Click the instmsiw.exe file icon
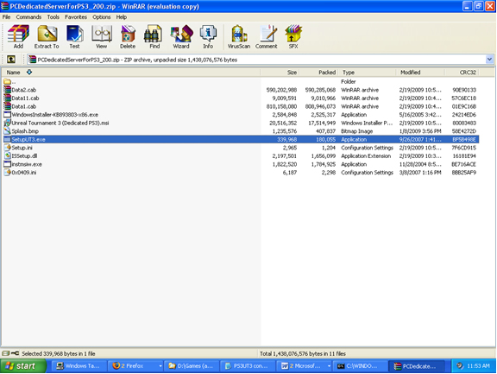The width and height of the screenshot is (497, 374). click(x=7, y=164)
